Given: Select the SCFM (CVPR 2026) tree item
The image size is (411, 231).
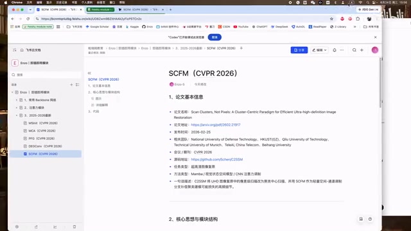Looking at the screenshot, I should pos(46,154).
